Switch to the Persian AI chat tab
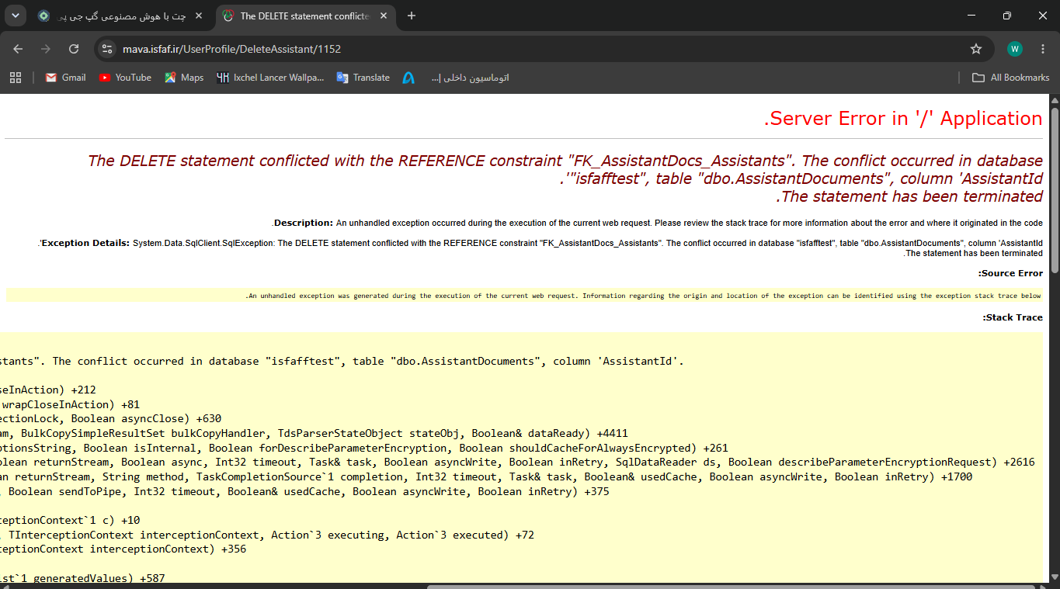The width and height of the screenshot is (1060, 589). [120, 16]
